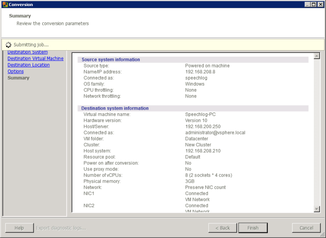Screen dimensions: 326x238
Task: Select the Summary step in sidebar
Action: (x=18, y=78)
